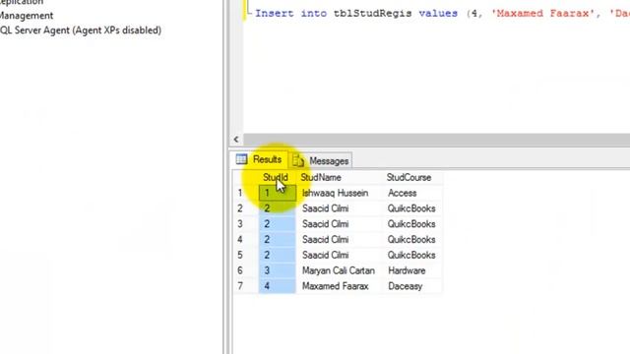Screen dimensions: 630x354
Task: Select the StudId cell in result row 5
Action: (x=278, y=256)
